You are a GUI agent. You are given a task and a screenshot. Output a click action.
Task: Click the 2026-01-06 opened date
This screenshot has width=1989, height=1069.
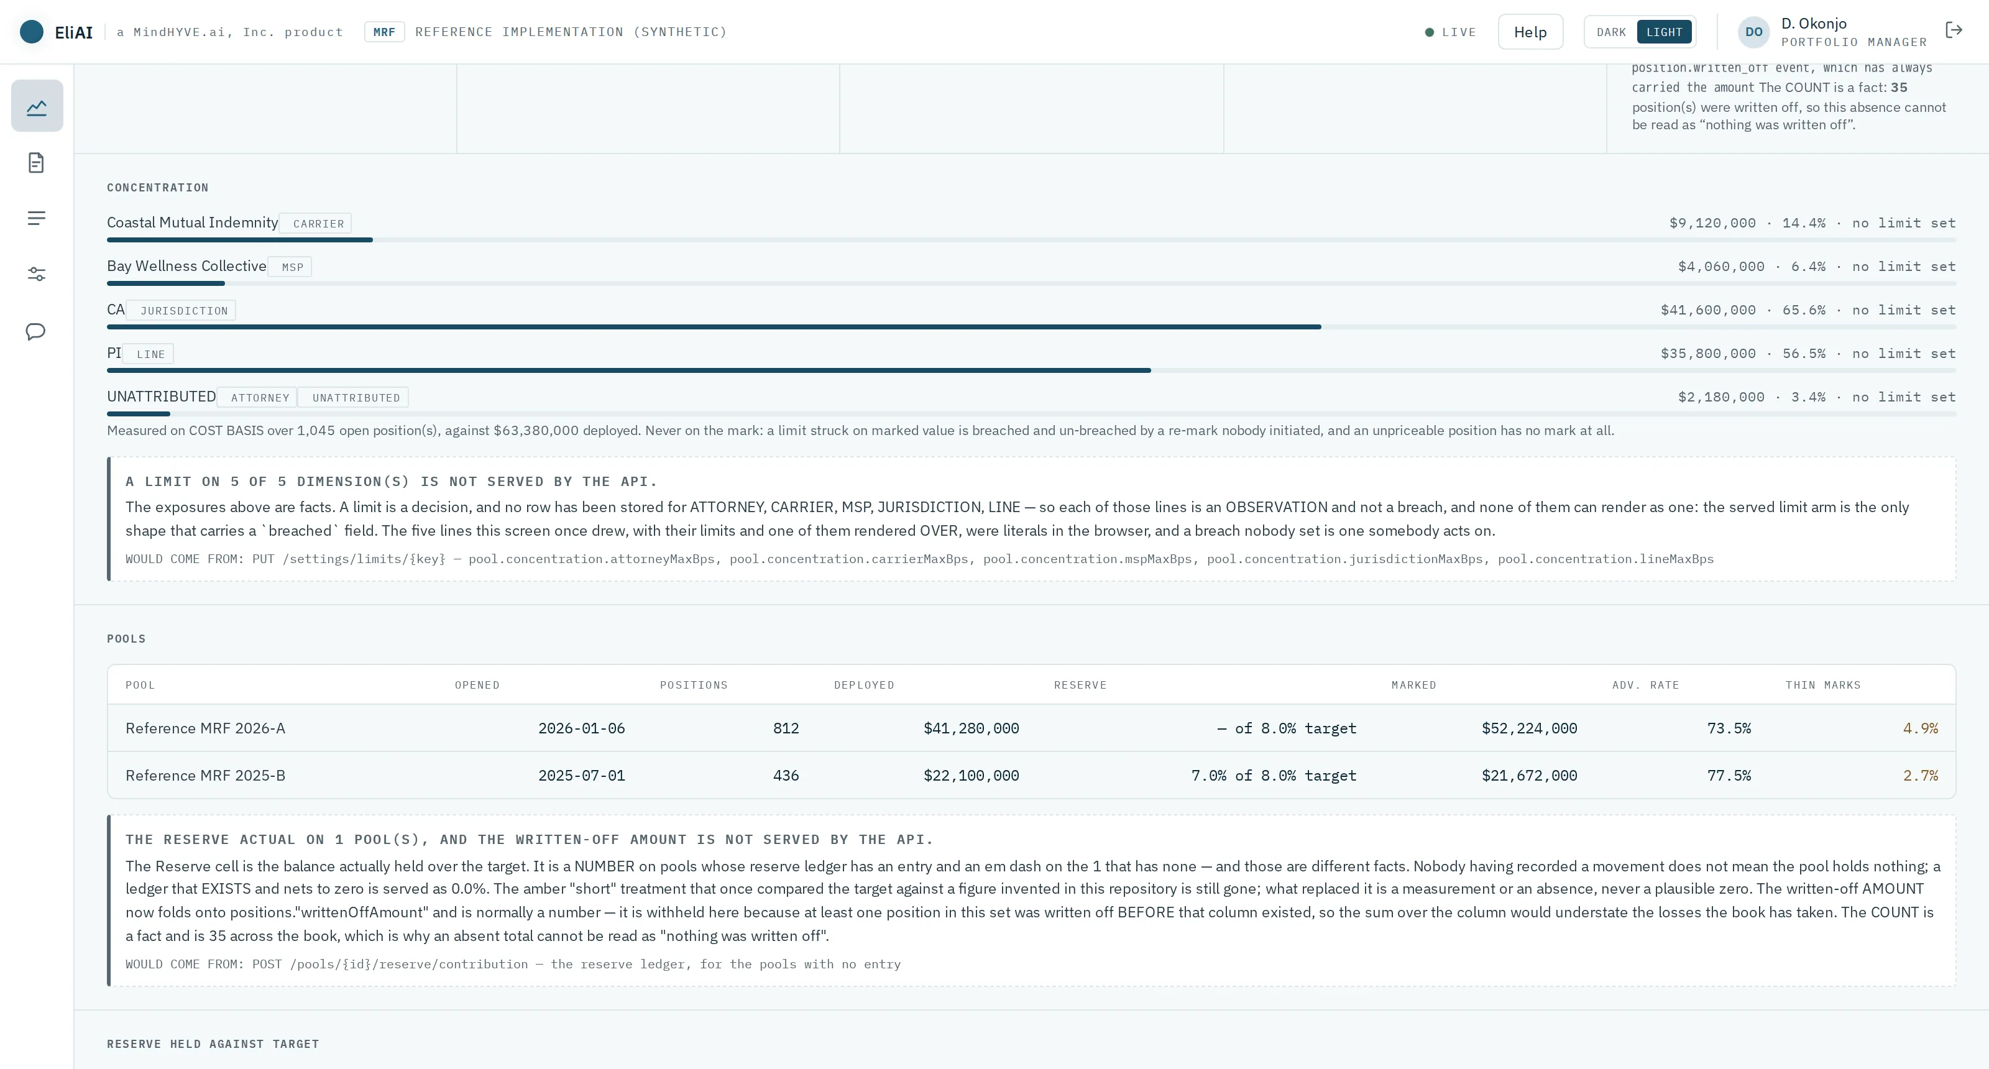(581, 728)
